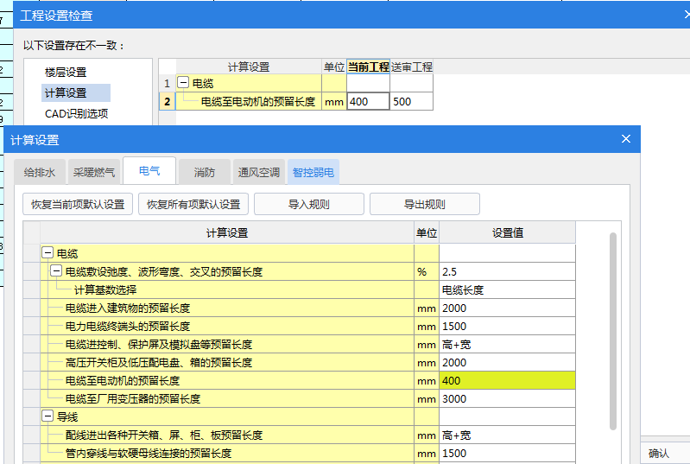The width and height of the screenshot is (690, 464).
Task: Open the 智控弱电 tab
Action: tap(313, 172)
